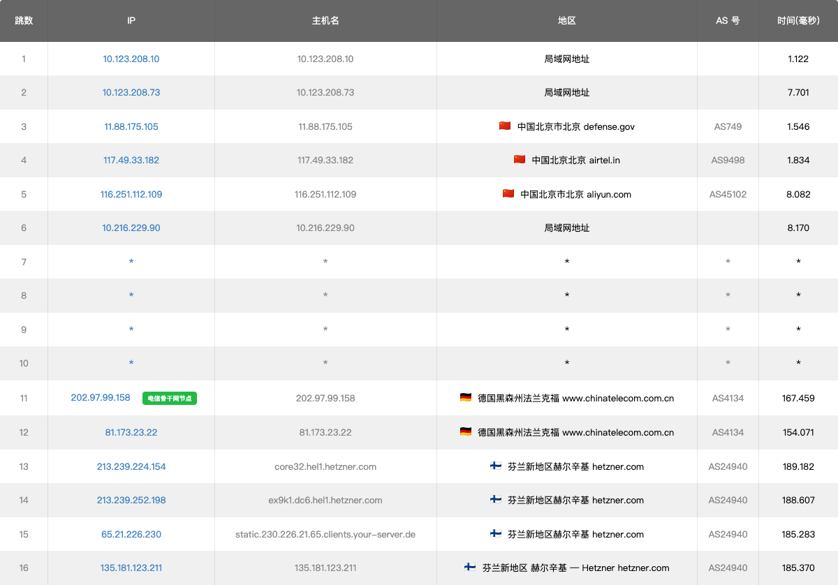Follow the 202.97.99.158 IP link

click(x=101, y=398)
